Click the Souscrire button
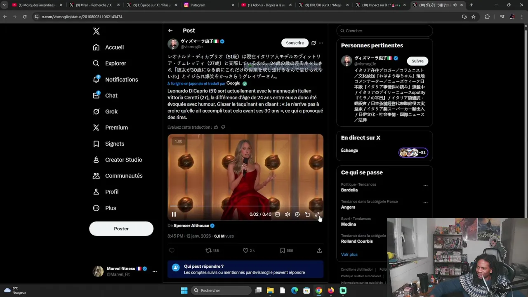The image size is (528, 297). click(295, 43)
